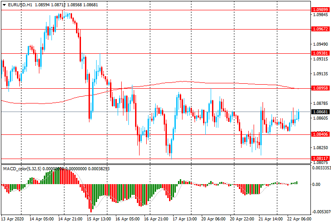Select the 1.09899 red price level label
The image size is (331, 224).
[x=320, y=10]
